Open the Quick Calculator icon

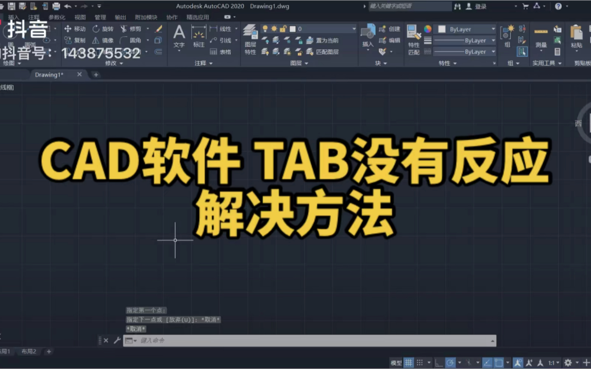click(557, 52)
